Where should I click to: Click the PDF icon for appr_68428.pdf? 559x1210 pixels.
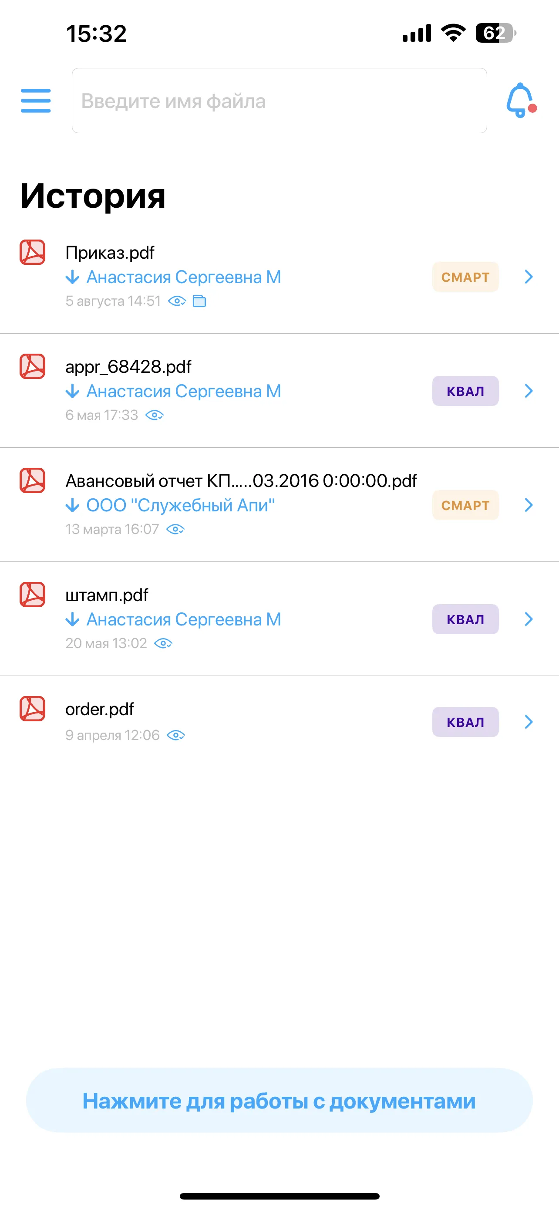[x=32, y=366]
